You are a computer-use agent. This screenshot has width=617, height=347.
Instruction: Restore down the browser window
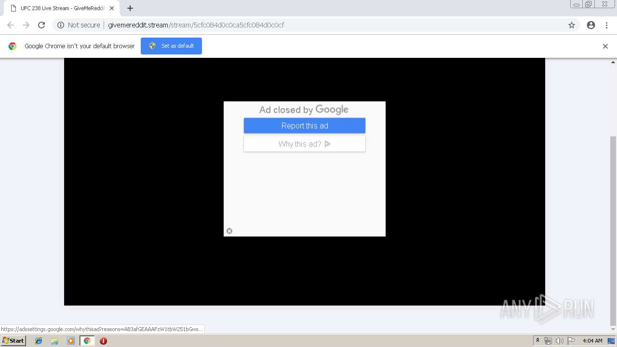(589, 4)
